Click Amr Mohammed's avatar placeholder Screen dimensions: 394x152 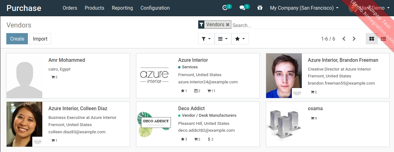24,76
